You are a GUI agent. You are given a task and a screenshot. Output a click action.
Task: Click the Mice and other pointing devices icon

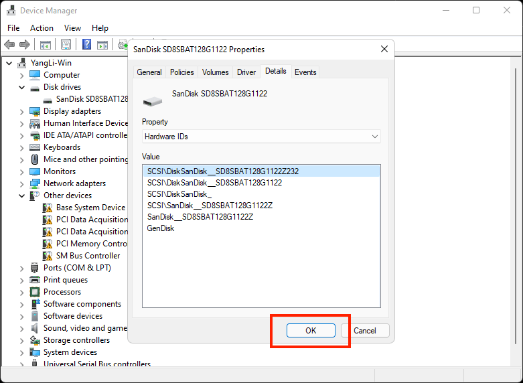pyautogui.click(x=35, y=159)
